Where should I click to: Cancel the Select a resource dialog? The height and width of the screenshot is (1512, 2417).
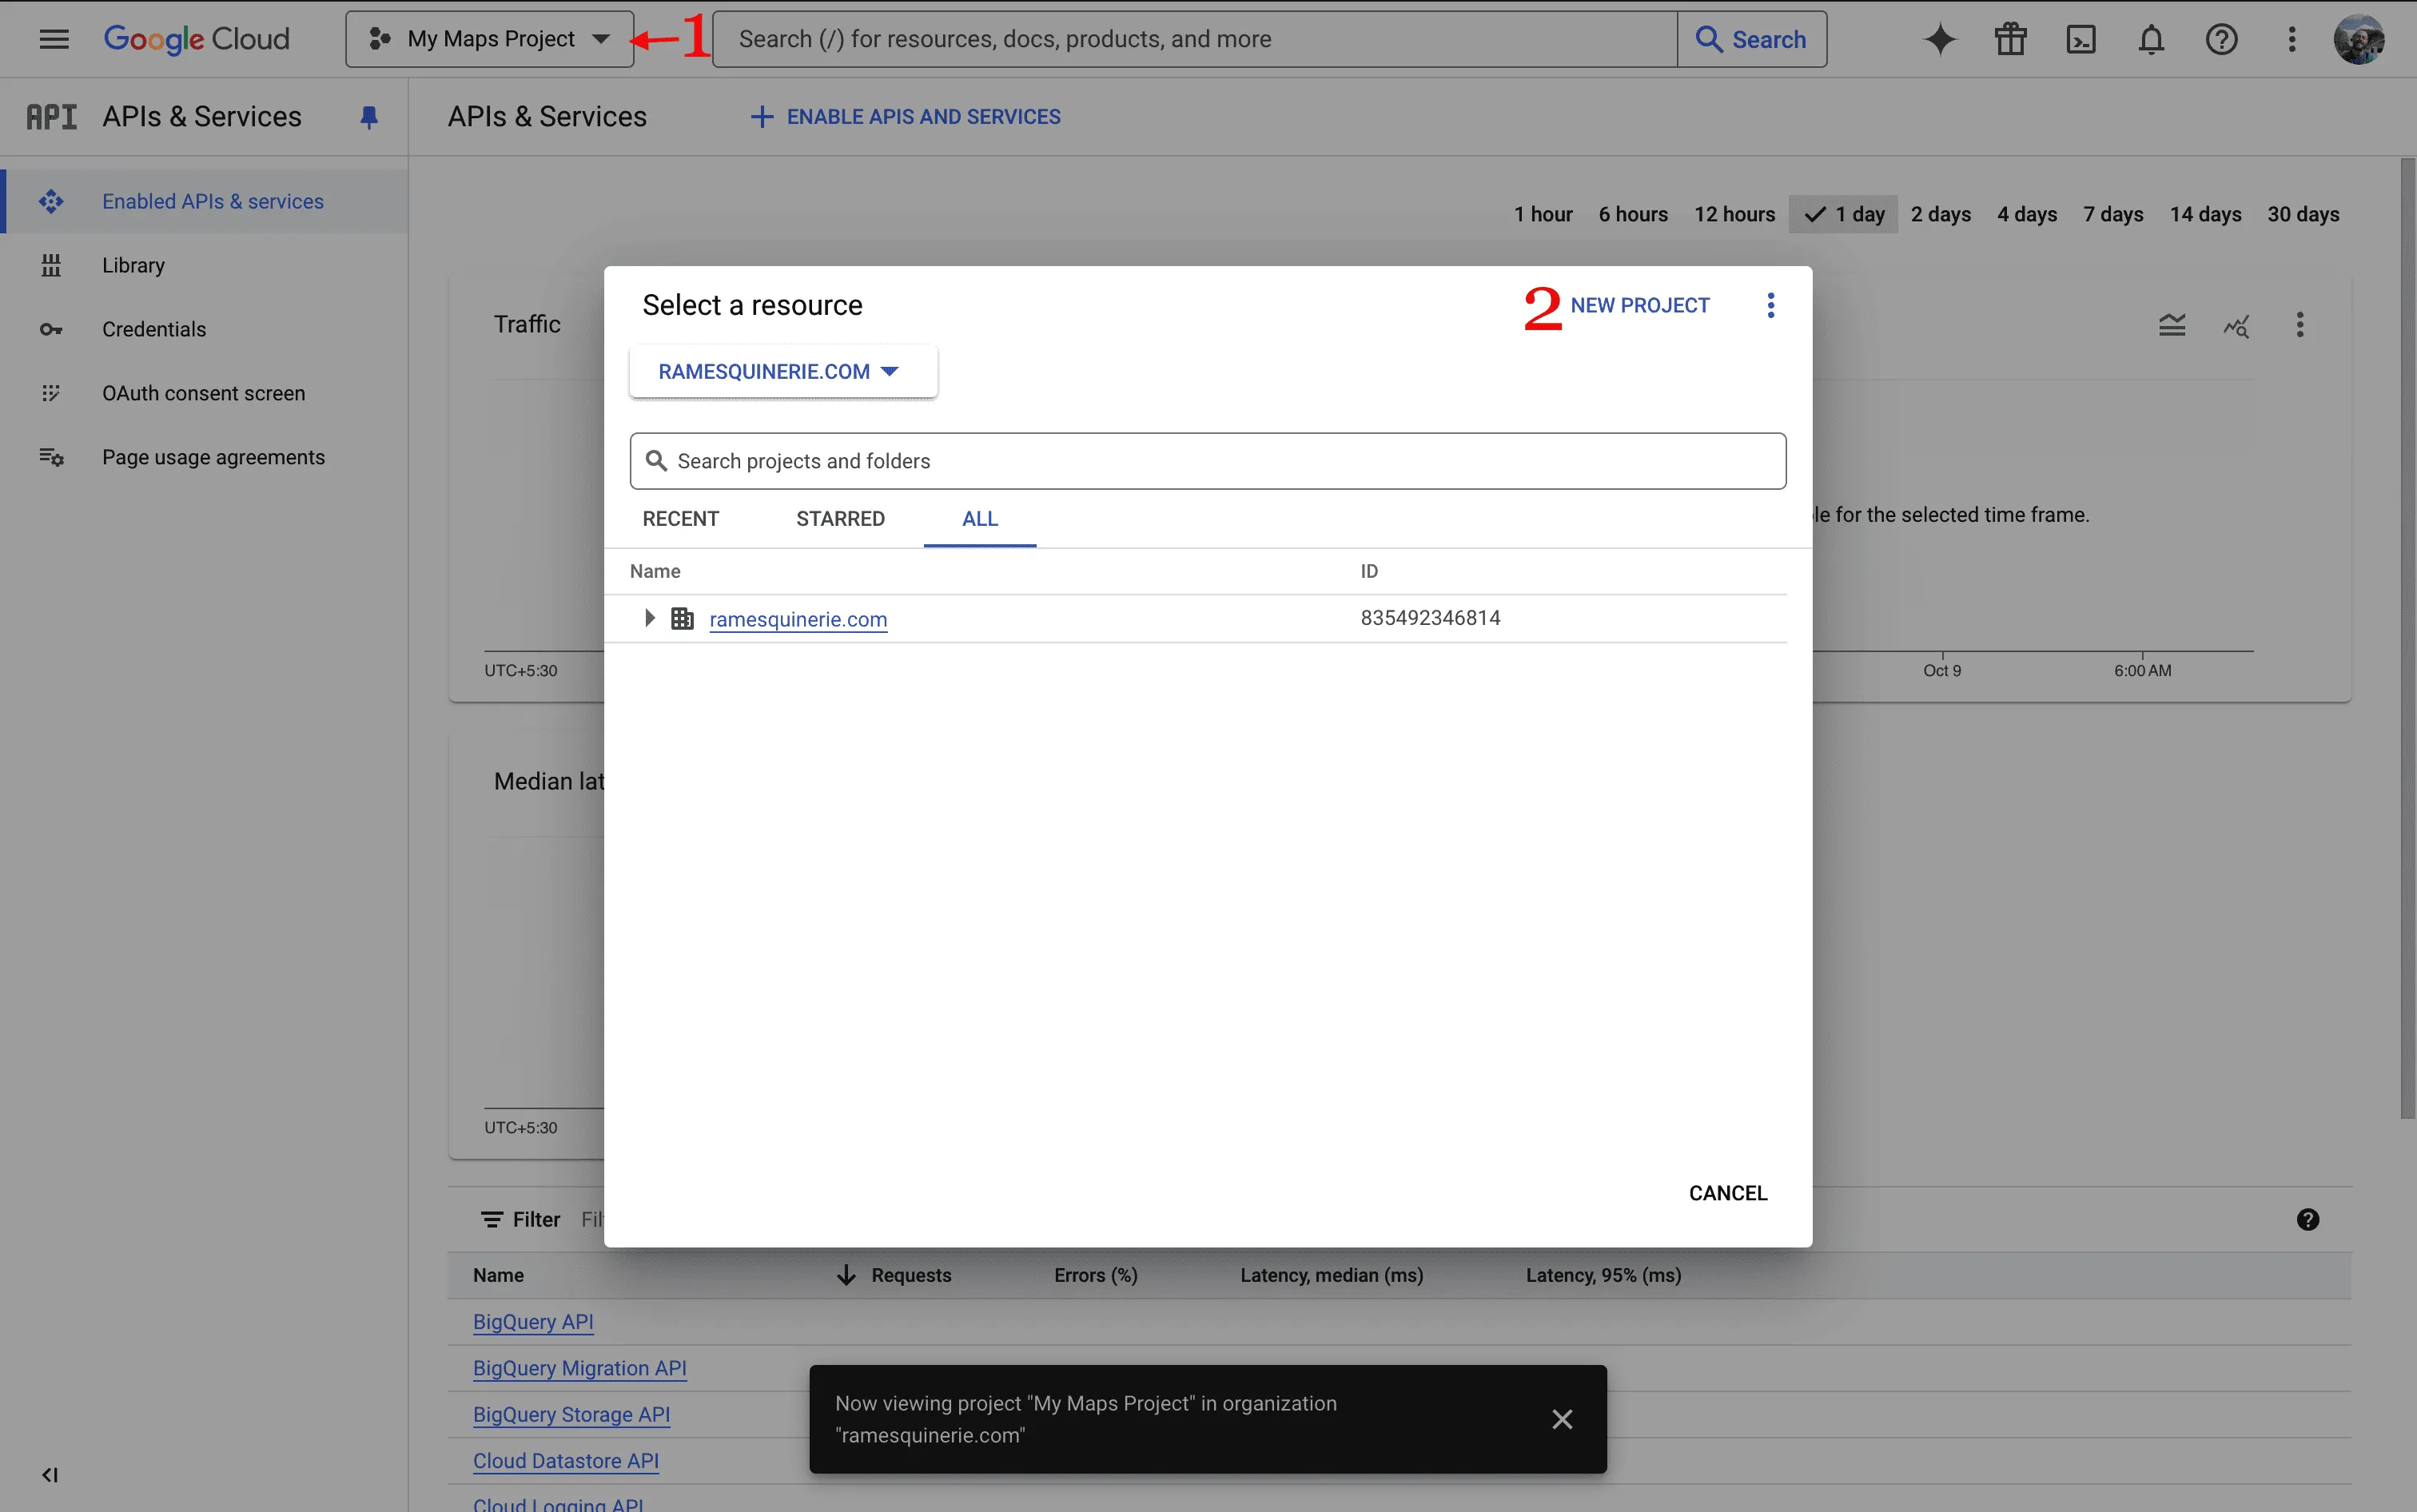tap(1727, 1193)
